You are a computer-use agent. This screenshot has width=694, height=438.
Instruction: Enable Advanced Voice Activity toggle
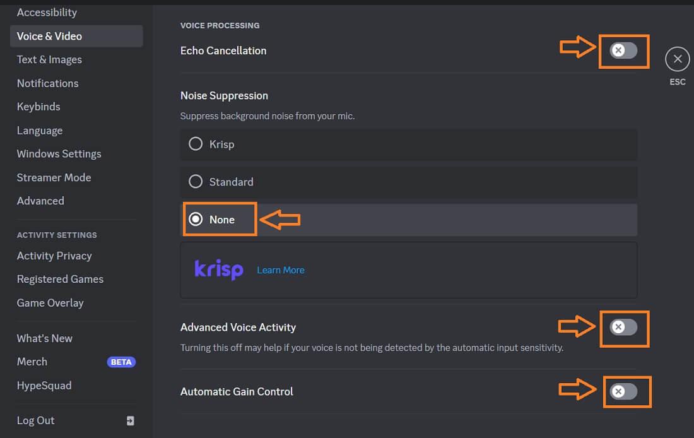point(623,327)
